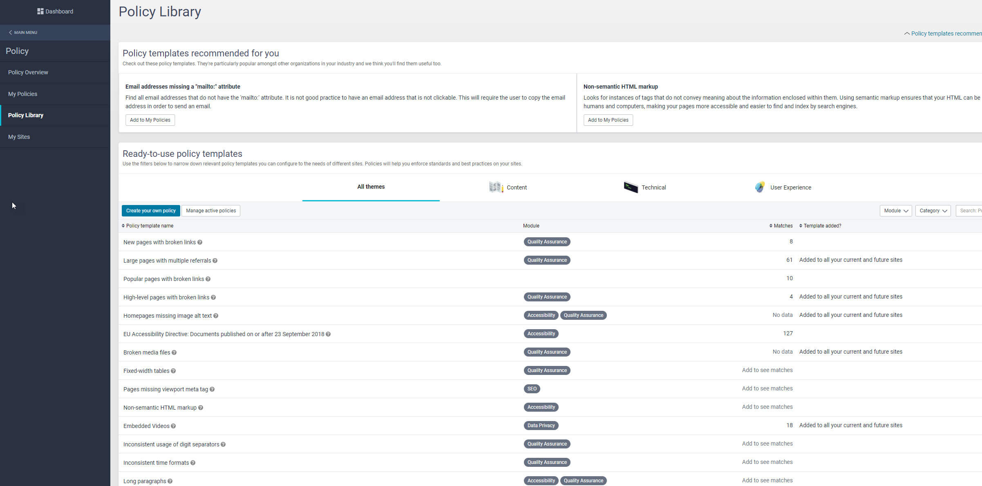Screen dimensions: 982x486
Task: Click the User Experience theme icon
Action: 760,187
